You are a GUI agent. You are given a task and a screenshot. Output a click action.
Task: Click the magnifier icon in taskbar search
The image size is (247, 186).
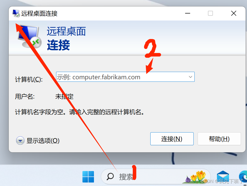tap(110, 176)
